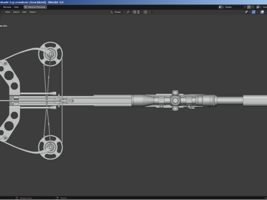This screenshot has height=200, width=267.
Task: Click the new scene icon
Action: point(249,7)
